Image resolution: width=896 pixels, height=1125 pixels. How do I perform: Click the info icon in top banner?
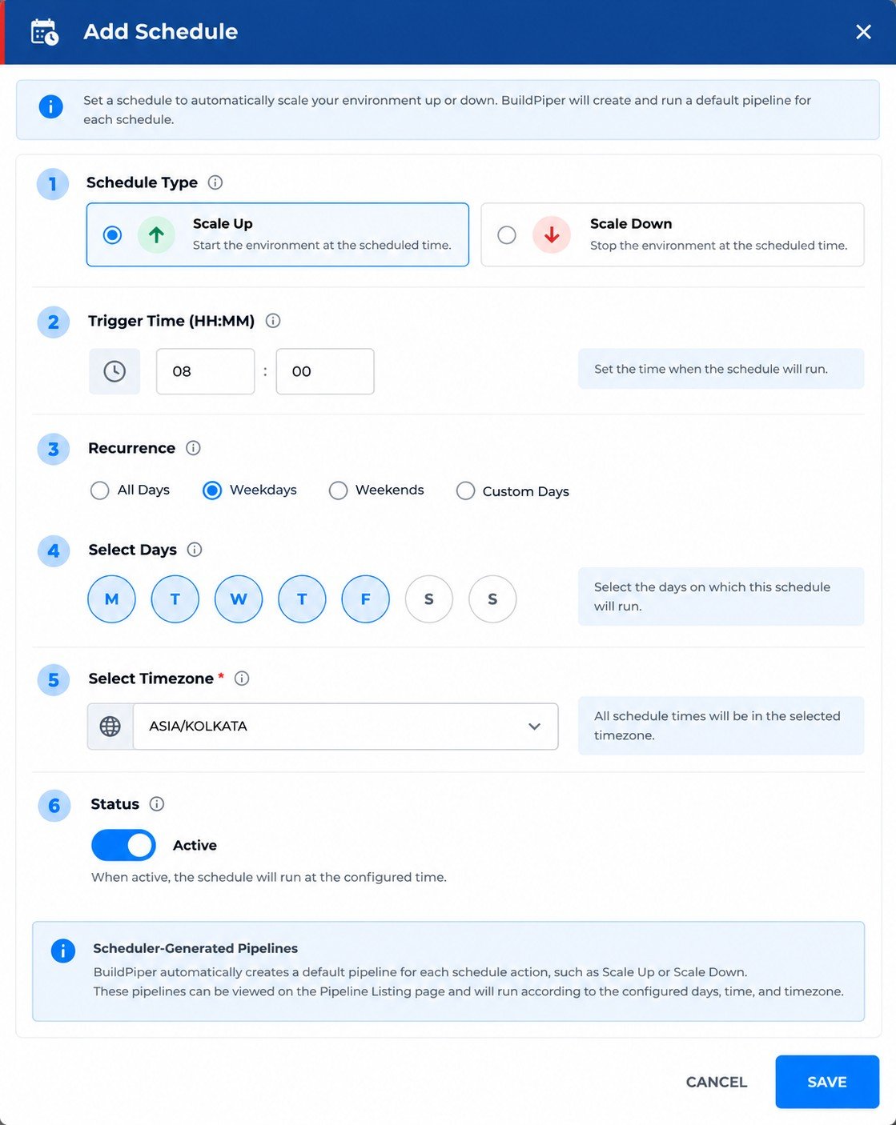click(x=50, y=106)
